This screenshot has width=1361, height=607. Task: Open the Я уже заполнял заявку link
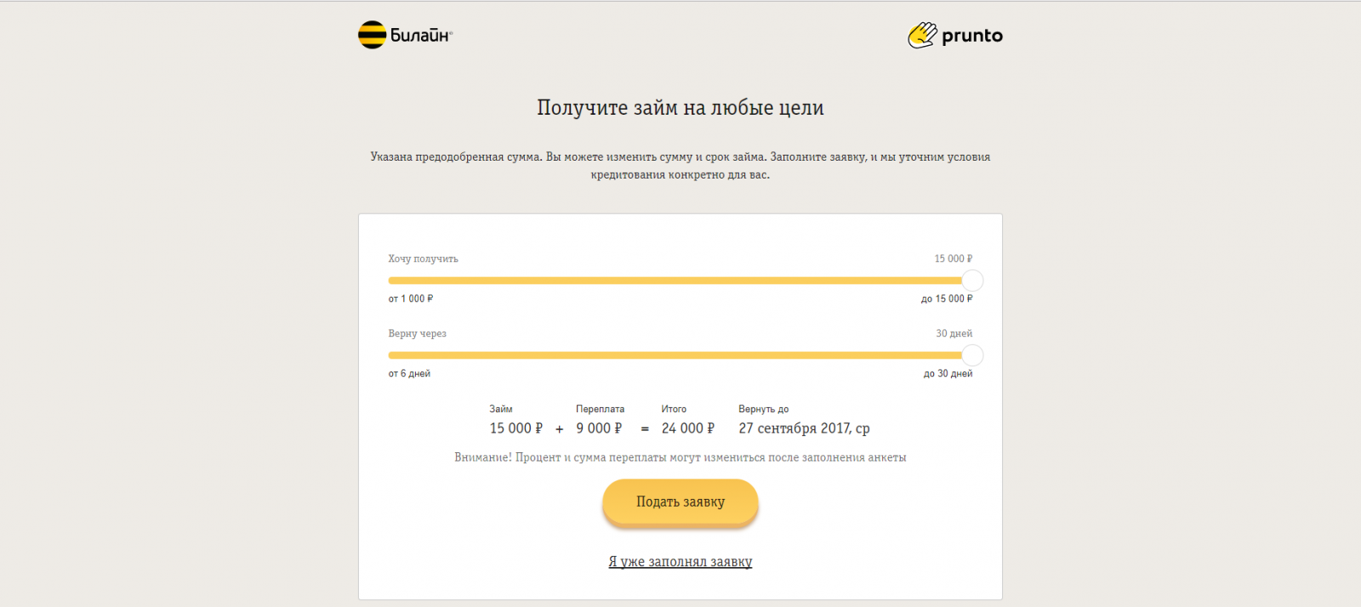pos(680,562)
